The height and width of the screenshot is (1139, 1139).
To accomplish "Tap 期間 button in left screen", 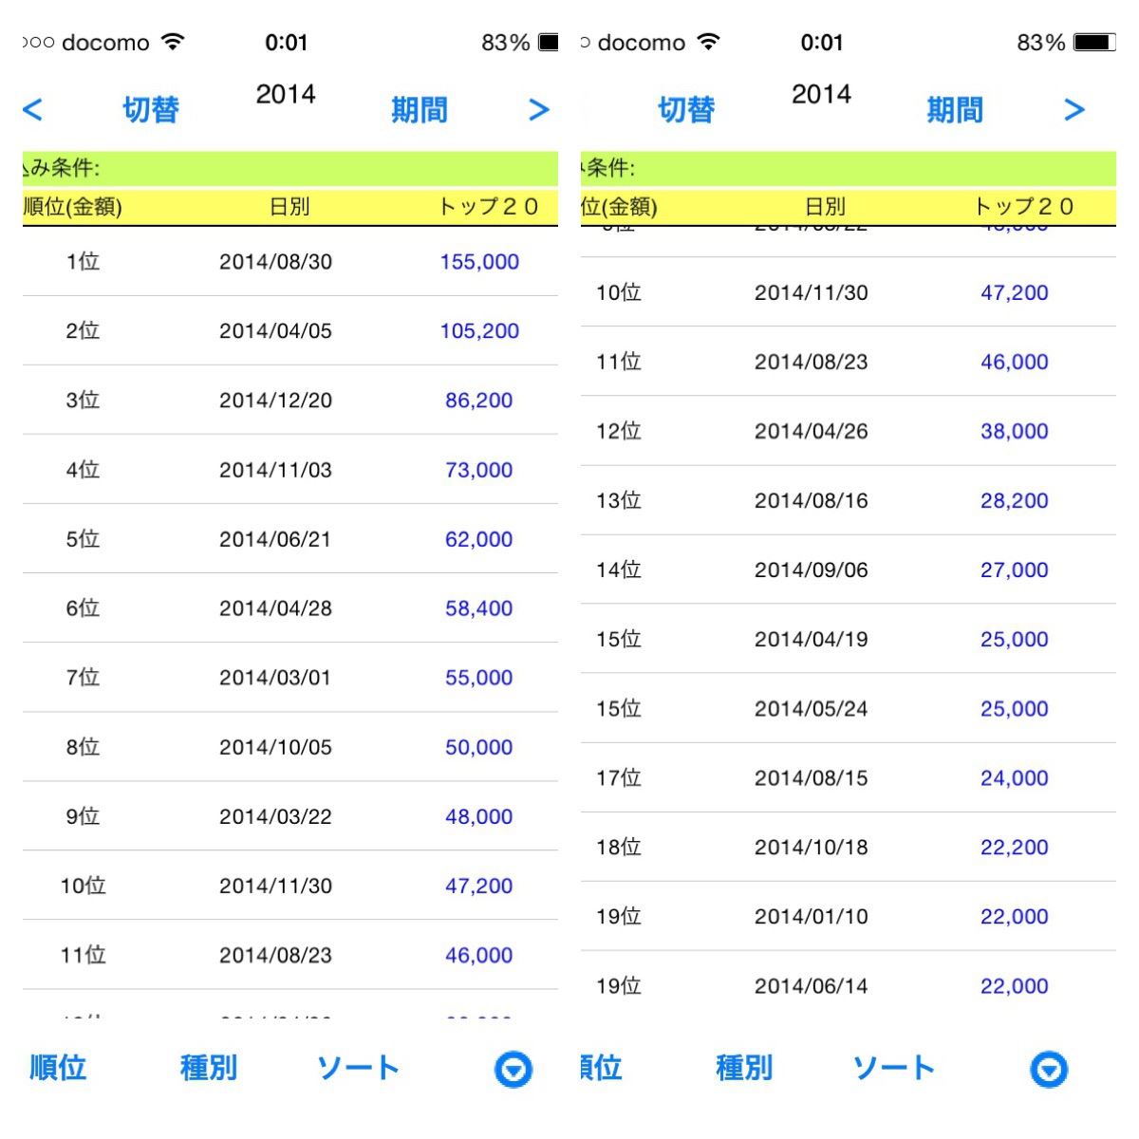I will [420, 110].
